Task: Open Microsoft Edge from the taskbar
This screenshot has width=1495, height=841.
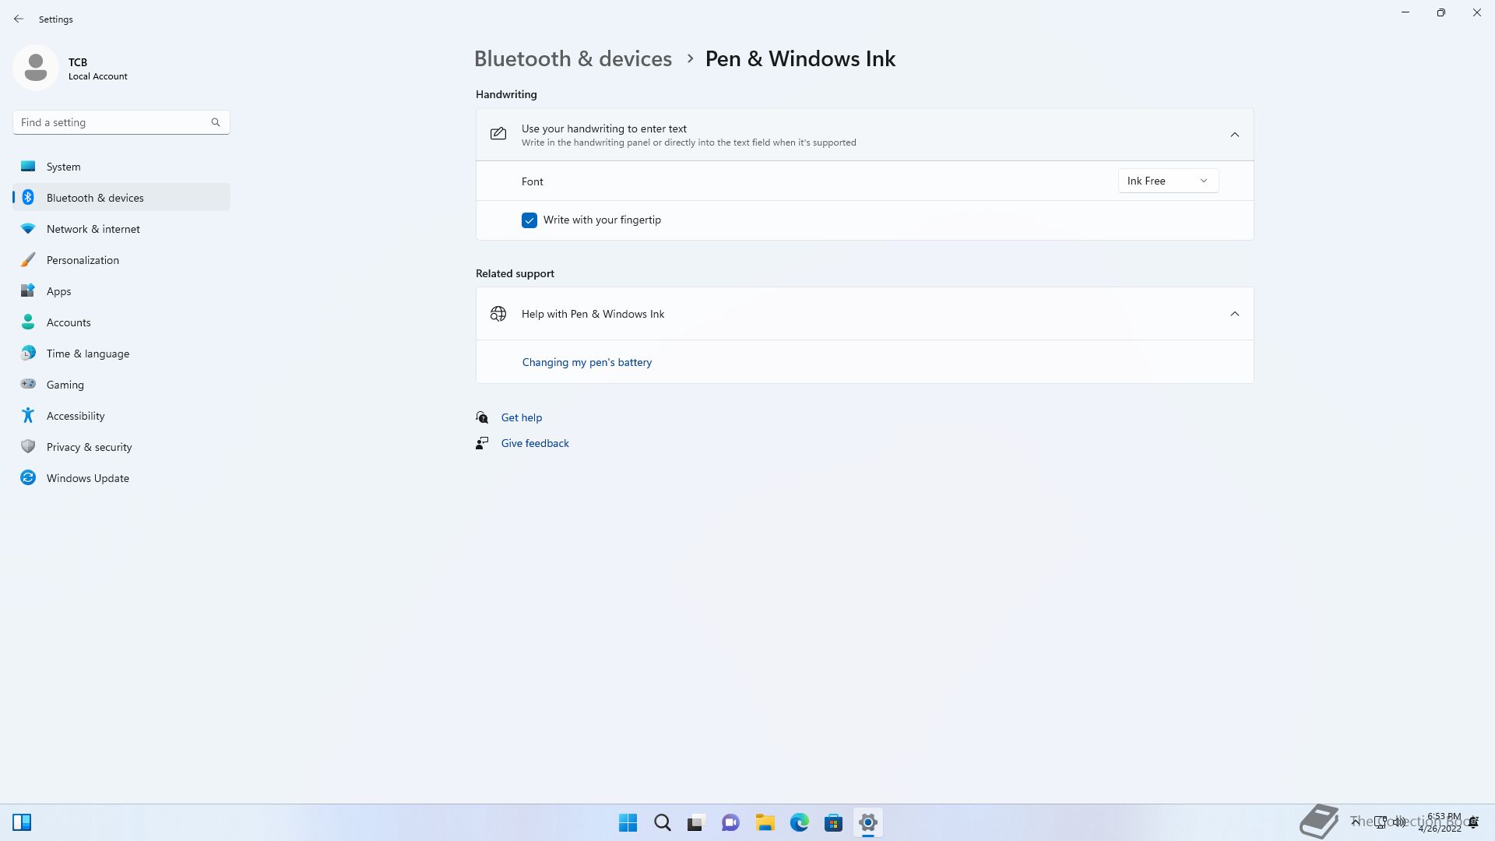Action: pyautogui.click(x=799, y=822)
